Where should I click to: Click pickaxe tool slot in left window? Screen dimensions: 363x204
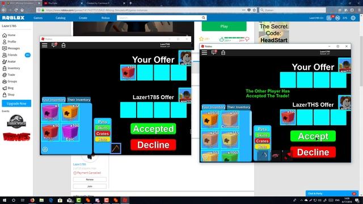click(116, 148)
